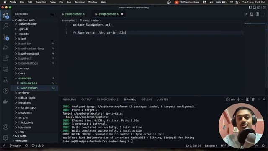
Task: Open the Selection menu in menu bar
Action: 41,2
